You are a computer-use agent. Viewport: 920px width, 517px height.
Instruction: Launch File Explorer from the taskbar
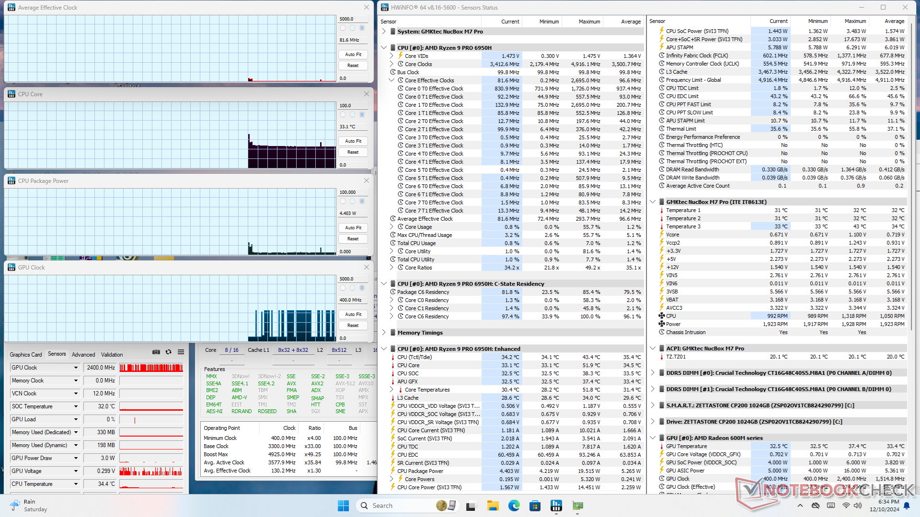click(x=493, y=506)
